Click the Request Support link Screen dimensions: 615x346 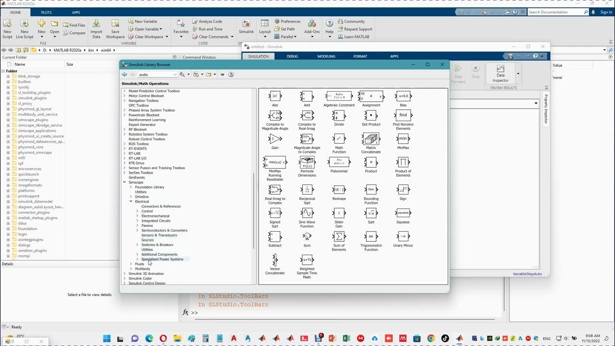(x=355, y=29)
